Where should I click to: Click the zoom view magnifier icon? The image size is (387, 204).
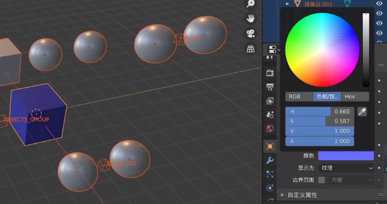tap(251, 4)
